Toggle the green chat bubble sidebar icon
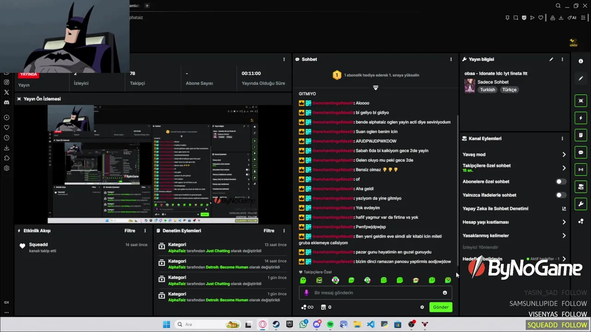The image size is (591, 332). (x=581, y=152)
